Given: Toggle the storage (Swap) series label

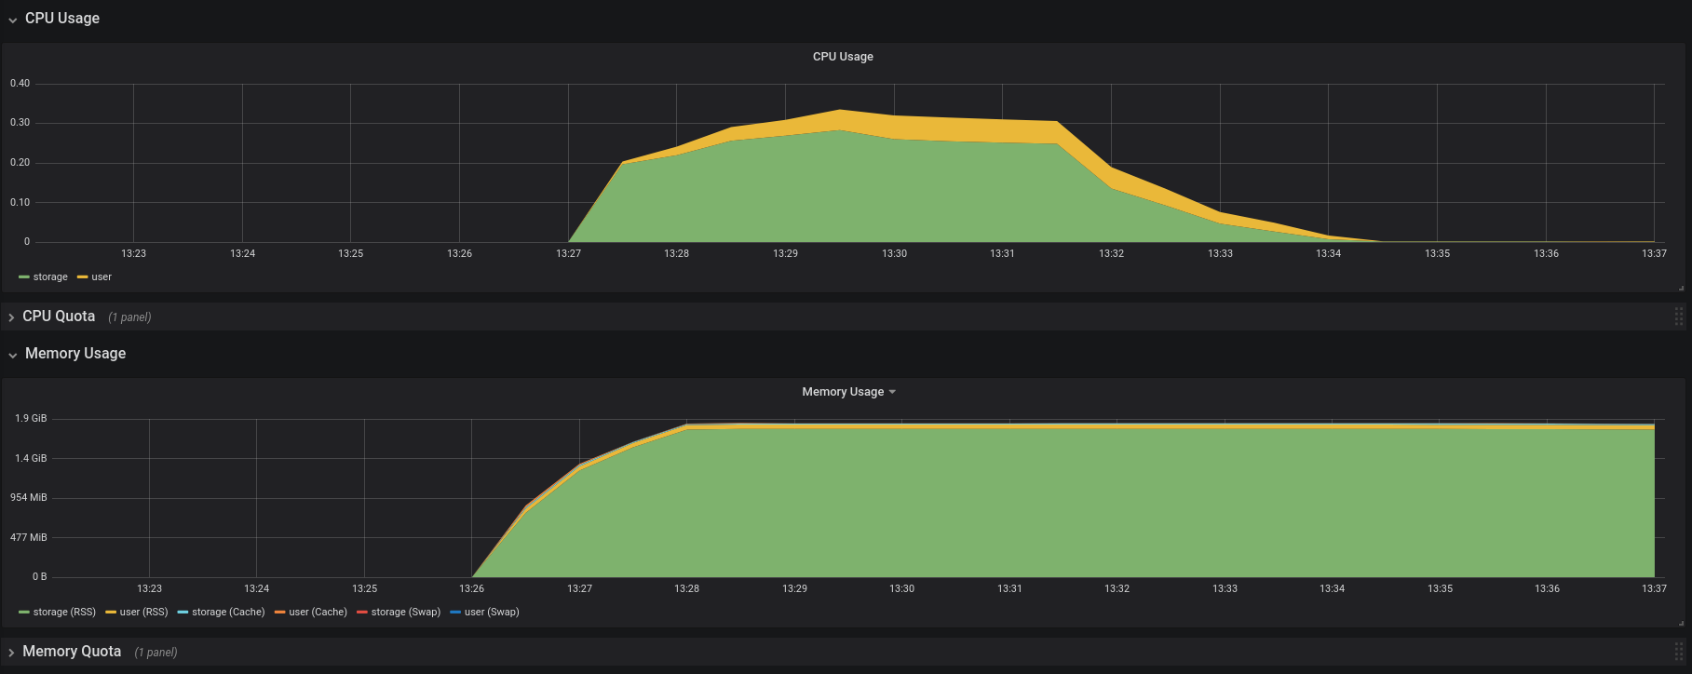Looking at the screenshot, I should click(406, 613).
